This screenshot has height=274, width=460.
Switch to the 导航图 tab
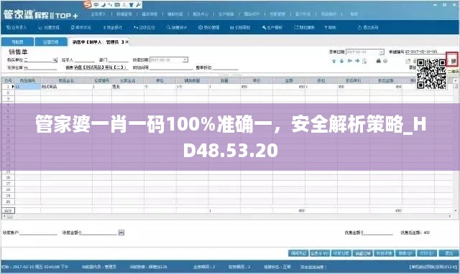(17, 42)
